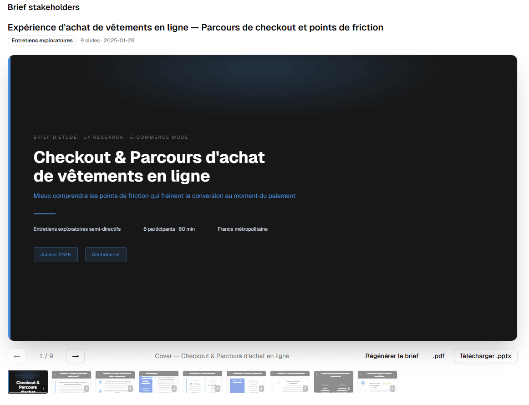Go to the next slide with right arrow
529x405 pixels.
[75, 356]
